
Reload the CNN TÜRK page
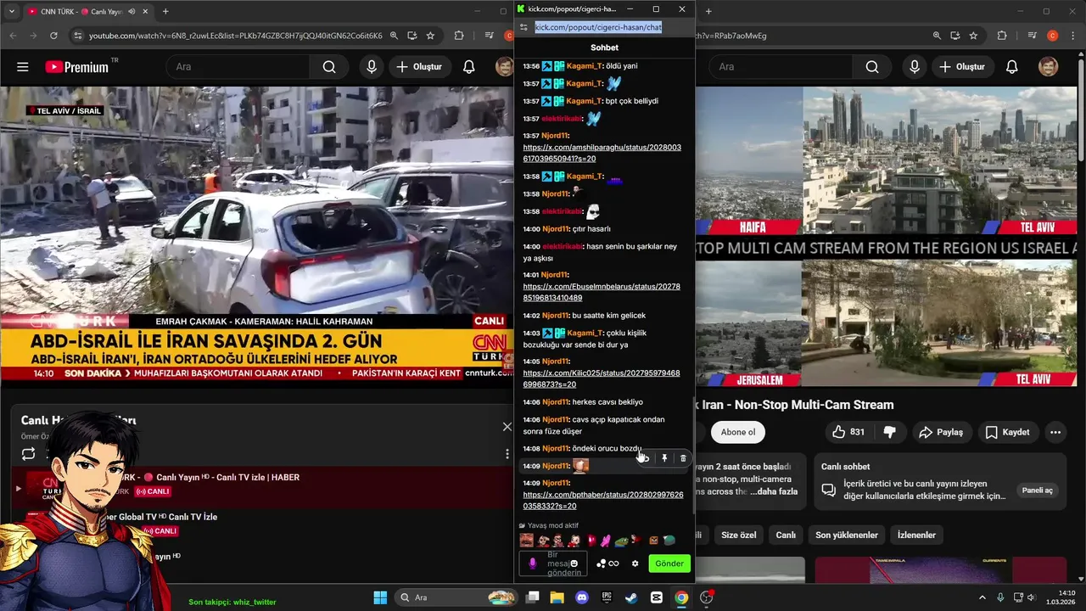click(x=53, y=36)
